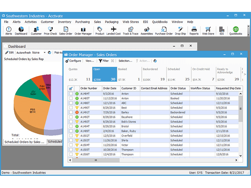
Task: Show more status tiles with right chevron
Action: click(245, 74)
